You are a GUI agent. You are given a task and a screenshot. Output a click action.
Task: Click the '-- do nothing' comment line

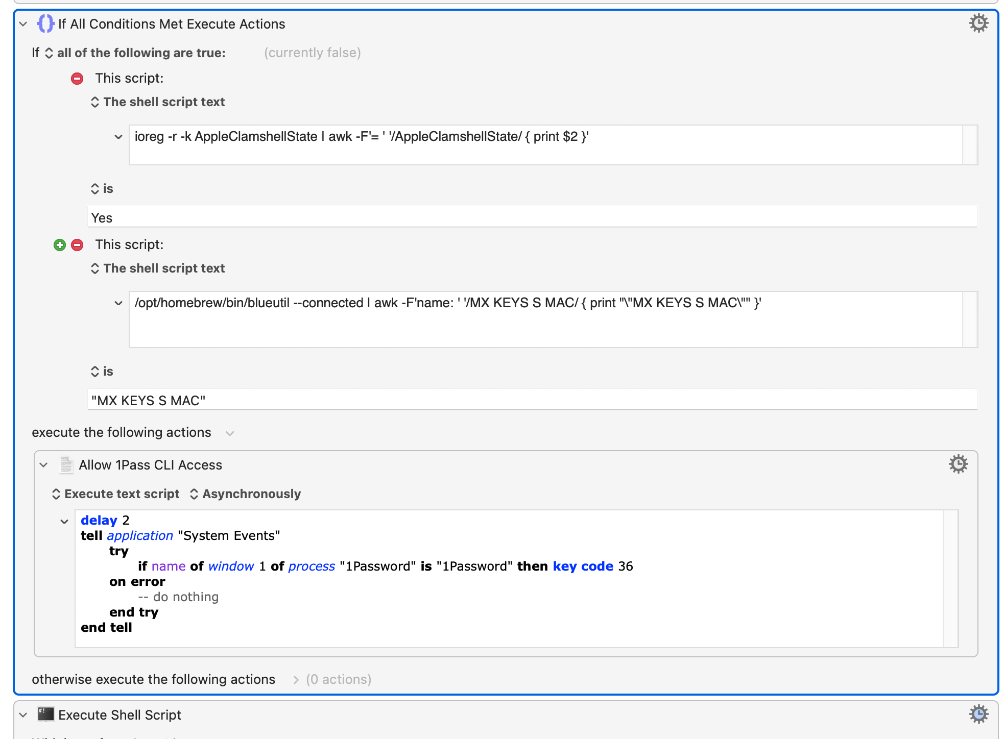pyautogui.click(x=178, y=597)
